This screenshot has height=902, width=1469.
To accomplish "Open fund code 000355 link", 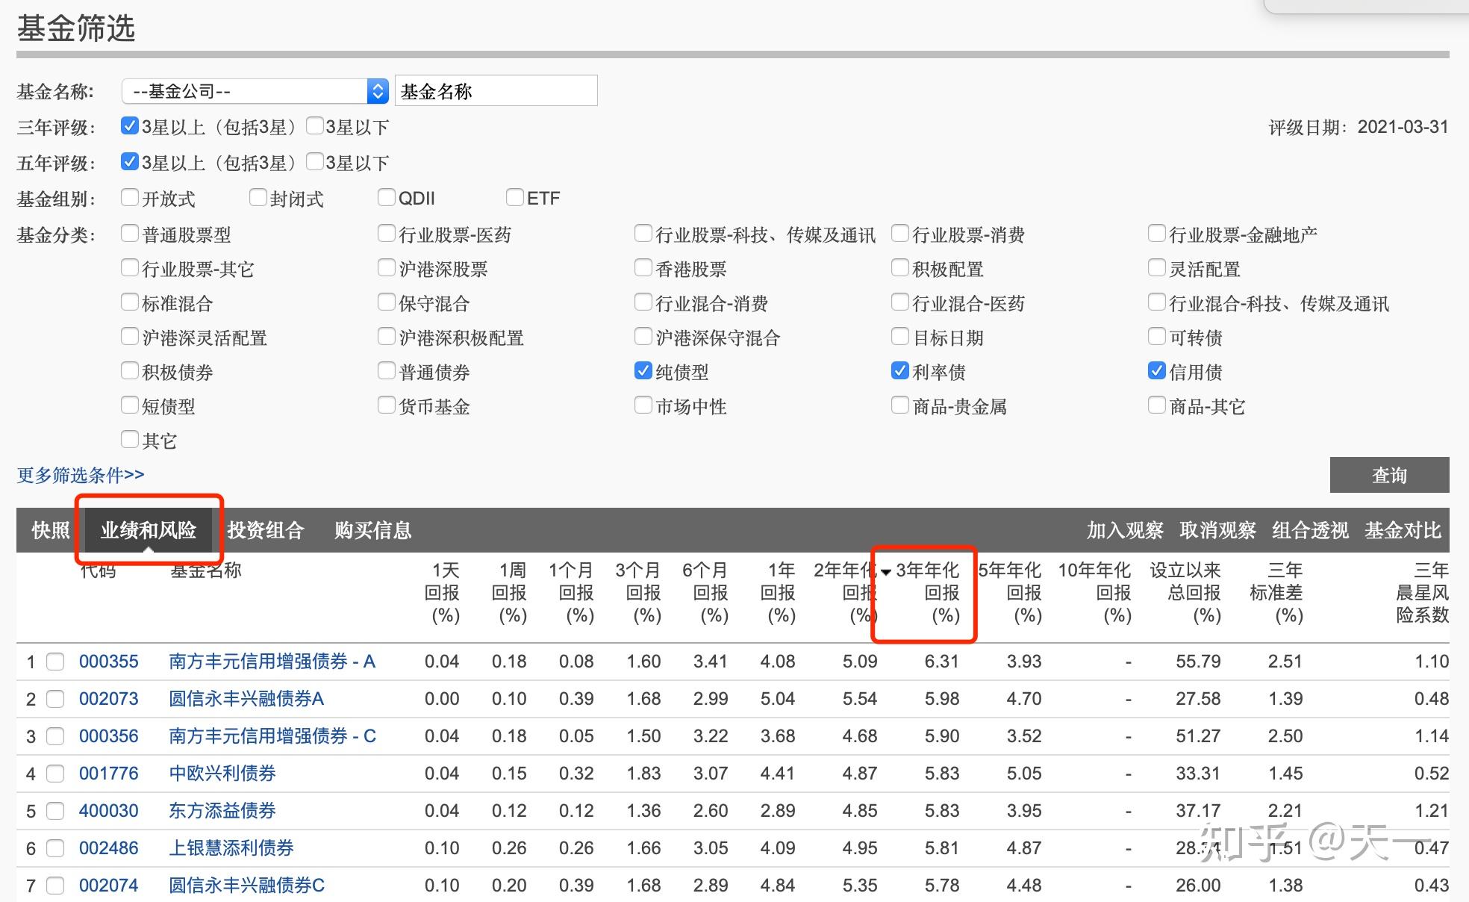I will click(x=109, y=662).
